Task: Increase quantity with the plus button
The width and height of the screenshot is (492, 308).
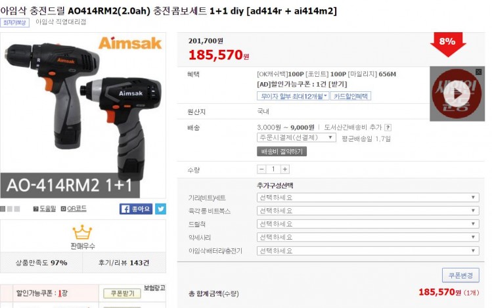Action: click(x=284, y=169)
